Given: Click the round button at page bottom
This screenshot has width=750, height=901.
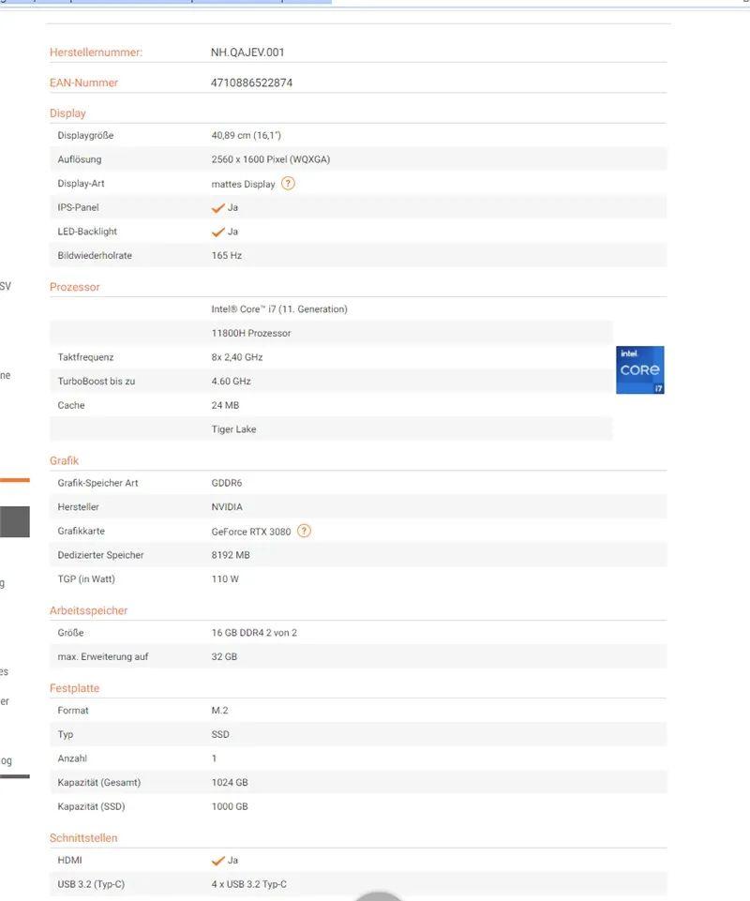Looking at the screenshot, I should click(380, 894).
